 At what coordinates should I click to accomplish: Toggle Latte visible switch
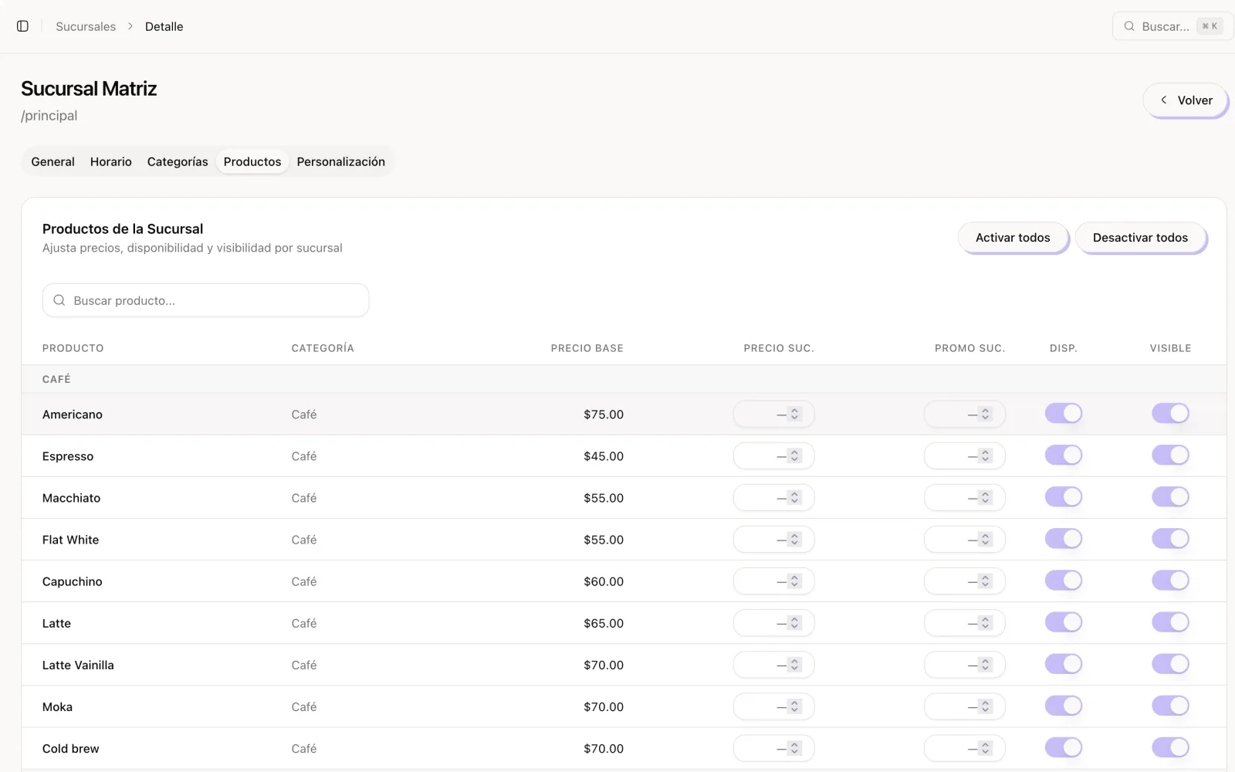pyautogui.click(x=1170, y=622)
